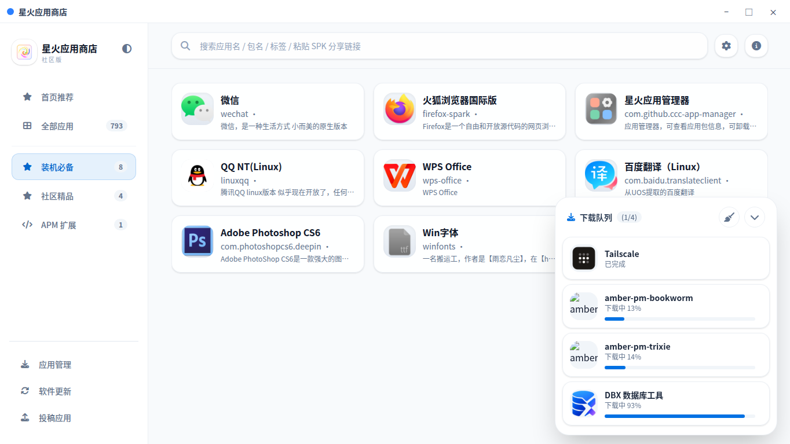Toggle the dark mode theme icon
The width and height of the screenshot is (790, 444).
coord(127,49)
